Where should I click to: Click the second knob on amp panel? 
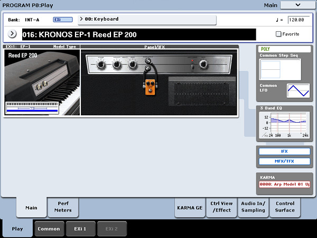pos(117,65)
